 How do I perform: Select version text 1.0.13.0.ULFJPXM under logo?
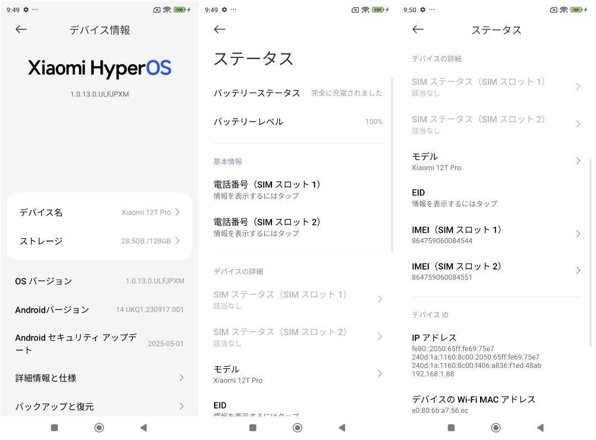pyautogui.click(x=99, y=94)
